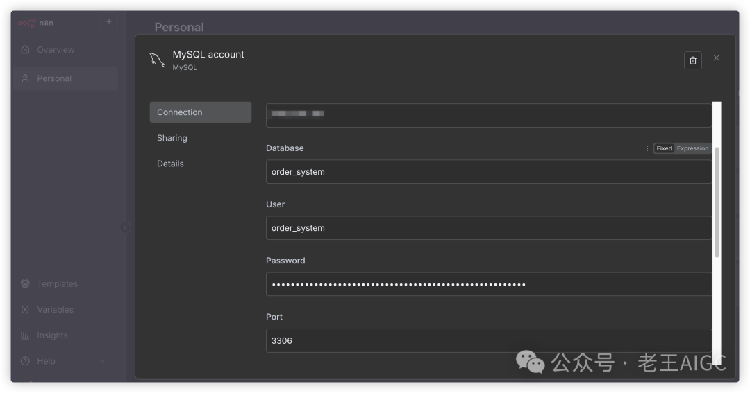This screenshot has width=750, height=393.
Task: Click the MySQL account credential name
Action: point(208,55)
